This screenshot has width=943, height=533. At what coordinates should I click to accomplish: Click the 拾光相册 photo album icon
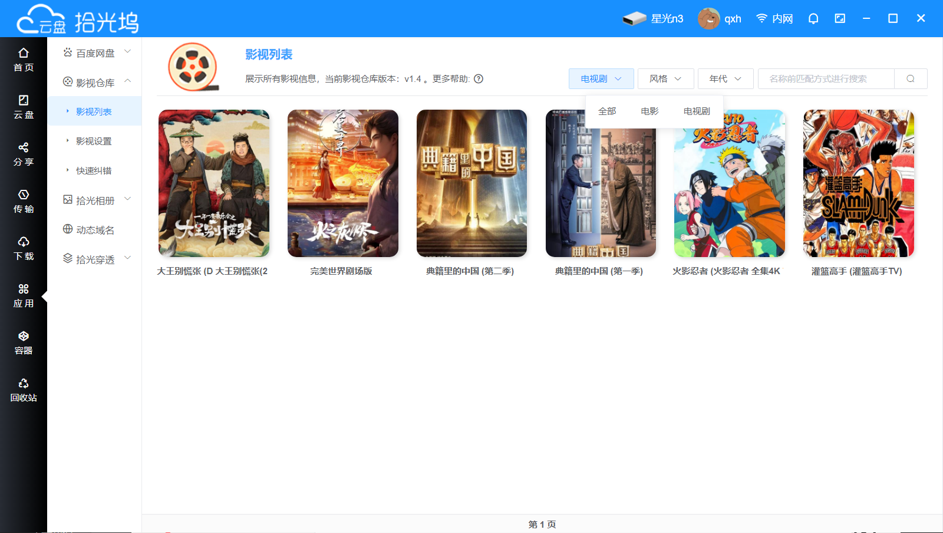68,200
